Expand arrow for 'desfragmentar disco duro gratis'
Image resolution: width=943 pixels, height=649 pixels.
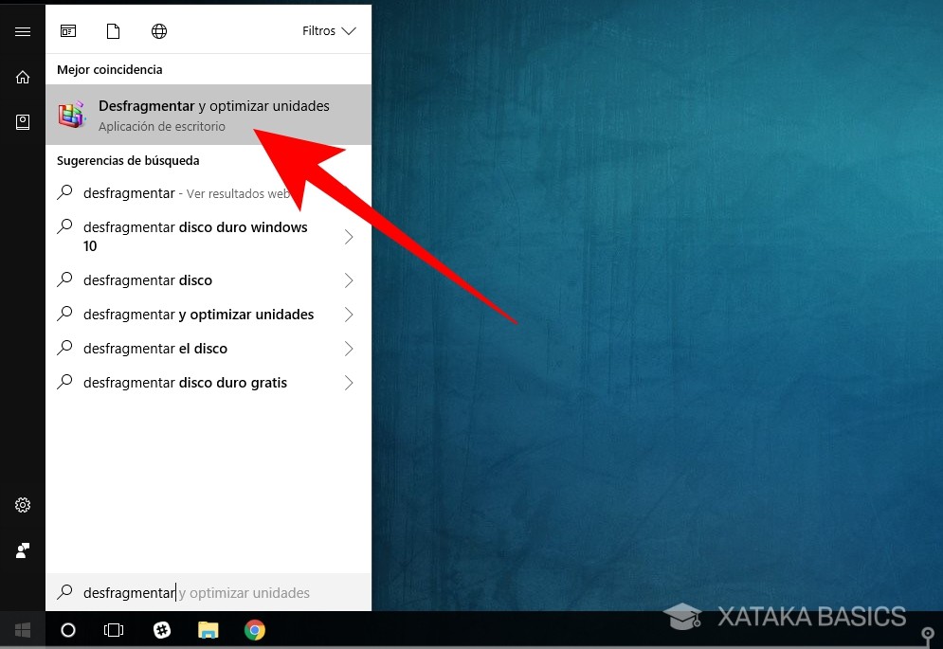(348, 383)
